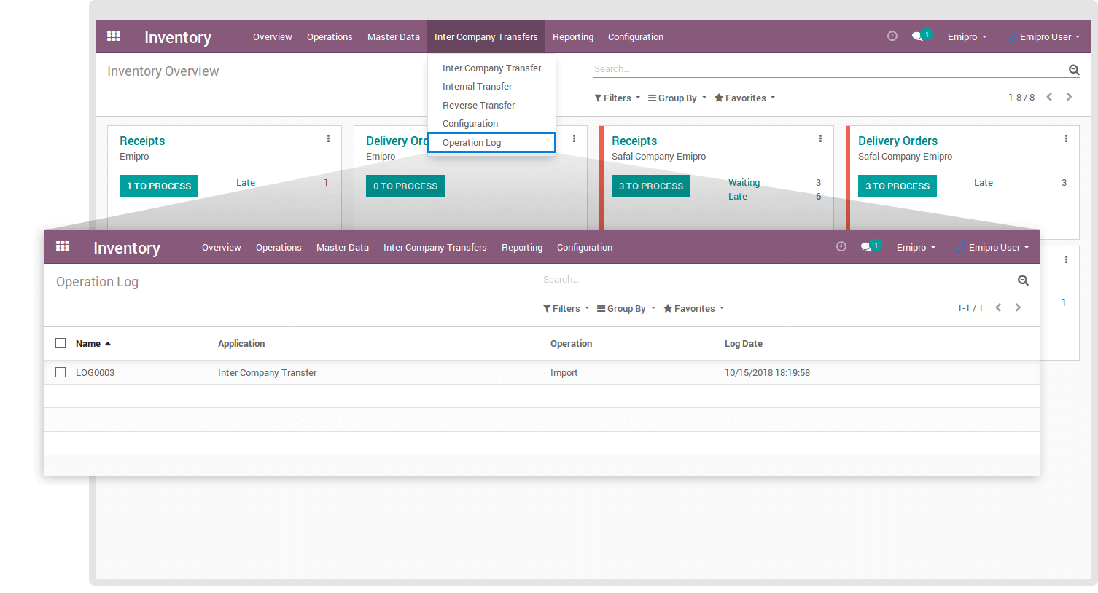The image size is (1098, 593).
Task: Expand Group By dropdown in Operation Log
Action: tap(626, 309)
